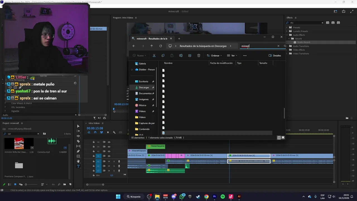
Task: Toggle snap in timeline
Action: (x=95, y=132)
